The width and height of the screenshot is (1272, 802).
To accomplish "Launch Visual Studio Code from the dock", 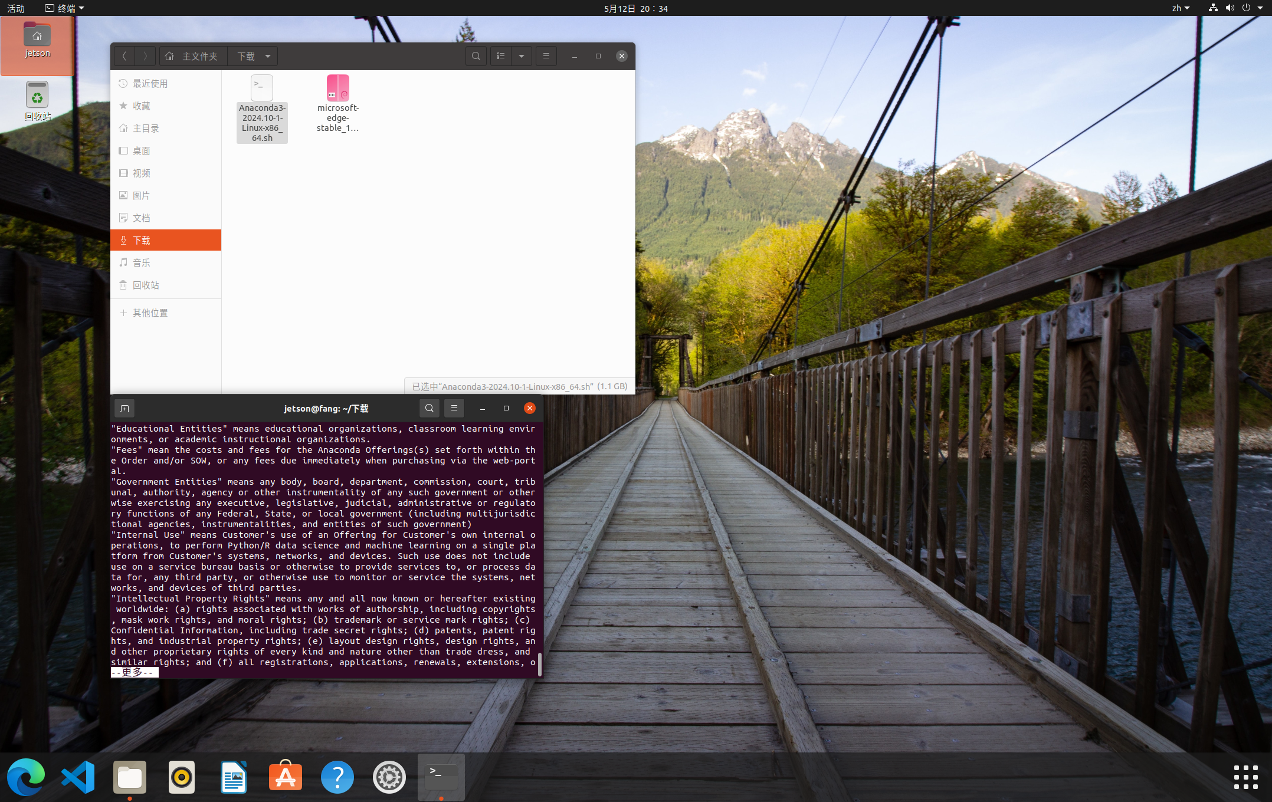I will click(78, 777).
